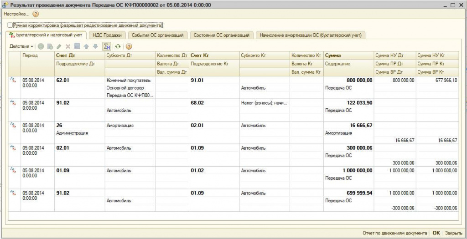Enable the Ручная корректировка checkbox
467x239 pixels.
pos(10,25)
